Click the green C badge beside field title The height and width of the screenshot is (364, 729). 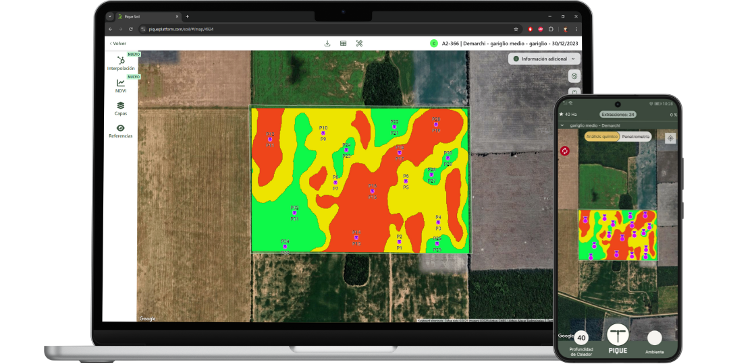click(434, 44)
